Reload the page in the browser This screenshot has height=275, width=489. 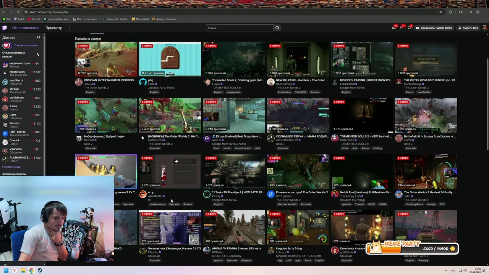[x=18, y=12]
